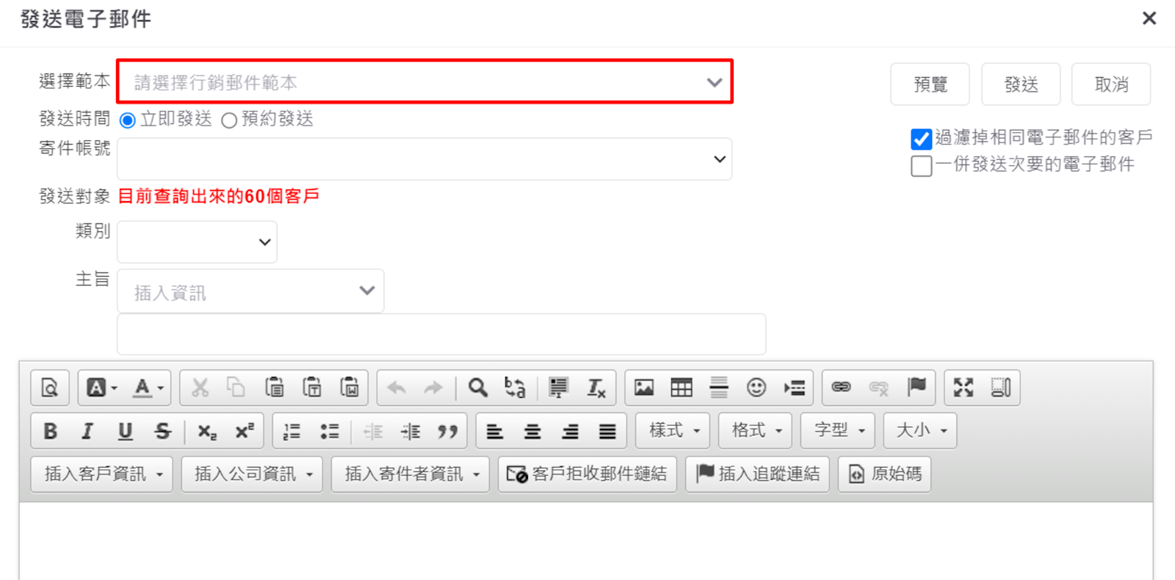Toggle underline formatting
The image size is (1175, 580).
pos(125,431)
